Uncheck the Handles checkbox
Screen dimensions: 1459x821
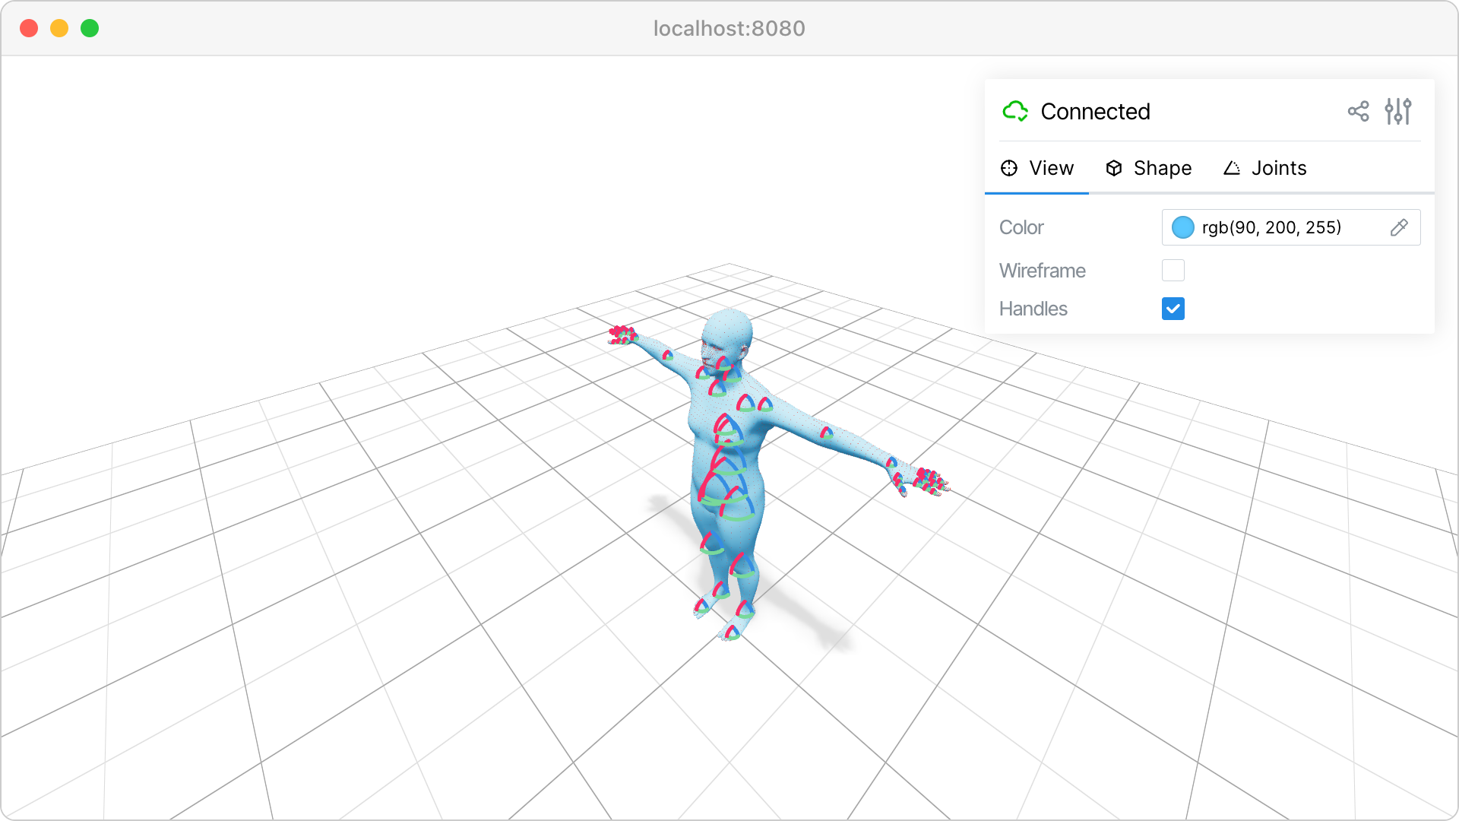[1173, 309]
